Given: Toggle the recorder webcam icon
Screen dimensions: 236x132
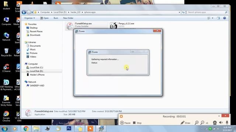Looking at the screenshot, I should pyautogui.click(x=215, y=123).
